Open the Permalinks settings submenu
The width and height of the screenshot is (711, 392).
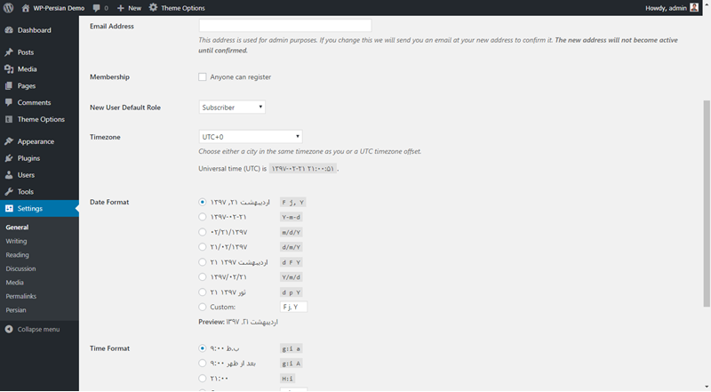(x=21, y=296)
